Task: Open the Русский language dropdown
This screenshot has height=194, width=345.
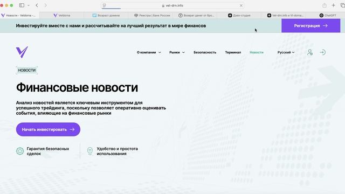Action: [286, 52]
